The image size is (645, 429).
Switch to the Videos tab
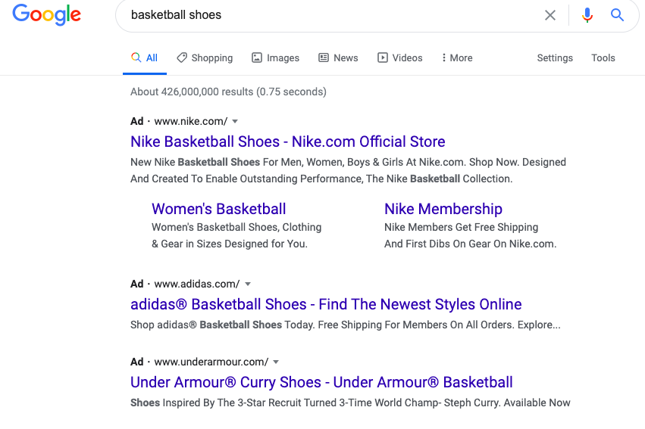pyautogui.click(x=400, y=58)
